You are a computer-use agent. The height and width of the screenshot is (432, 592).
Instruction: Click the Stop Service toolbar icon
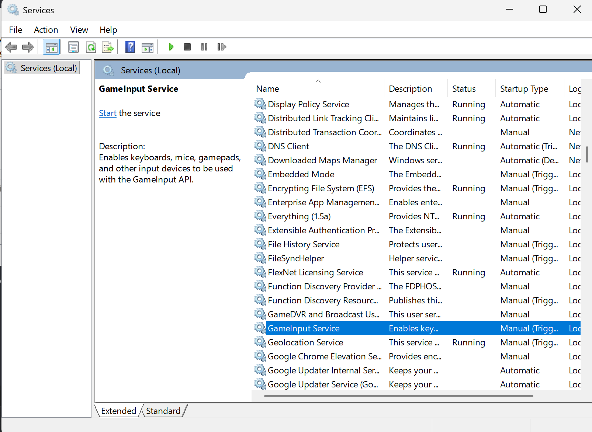point(187,47)
